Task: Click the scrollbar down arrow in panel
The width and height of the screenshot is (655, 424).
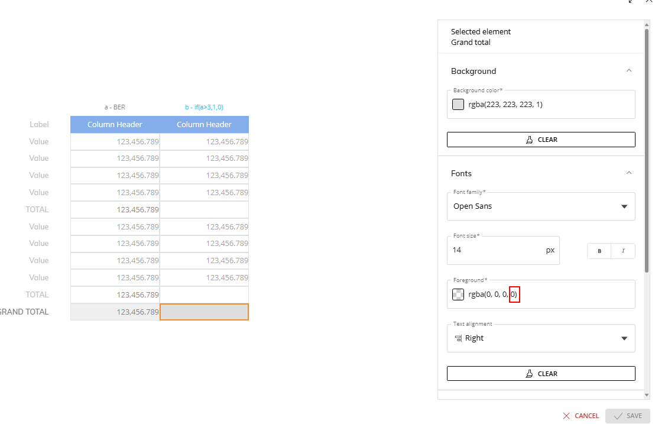Action: coord(647,395)
